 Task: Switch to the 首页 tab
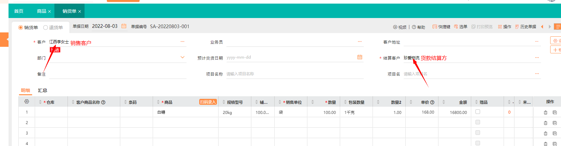(19, 11)
